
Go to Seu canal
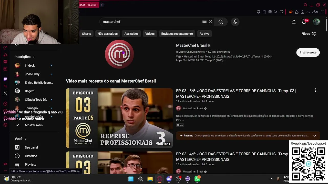coord(32,147)
